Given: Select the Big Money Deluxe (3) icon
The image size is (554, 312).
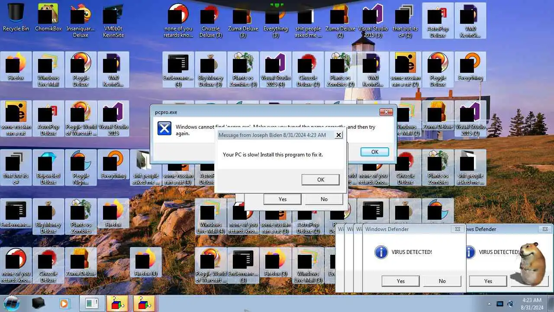Looking at the screenshot, I should coord(210,69).
